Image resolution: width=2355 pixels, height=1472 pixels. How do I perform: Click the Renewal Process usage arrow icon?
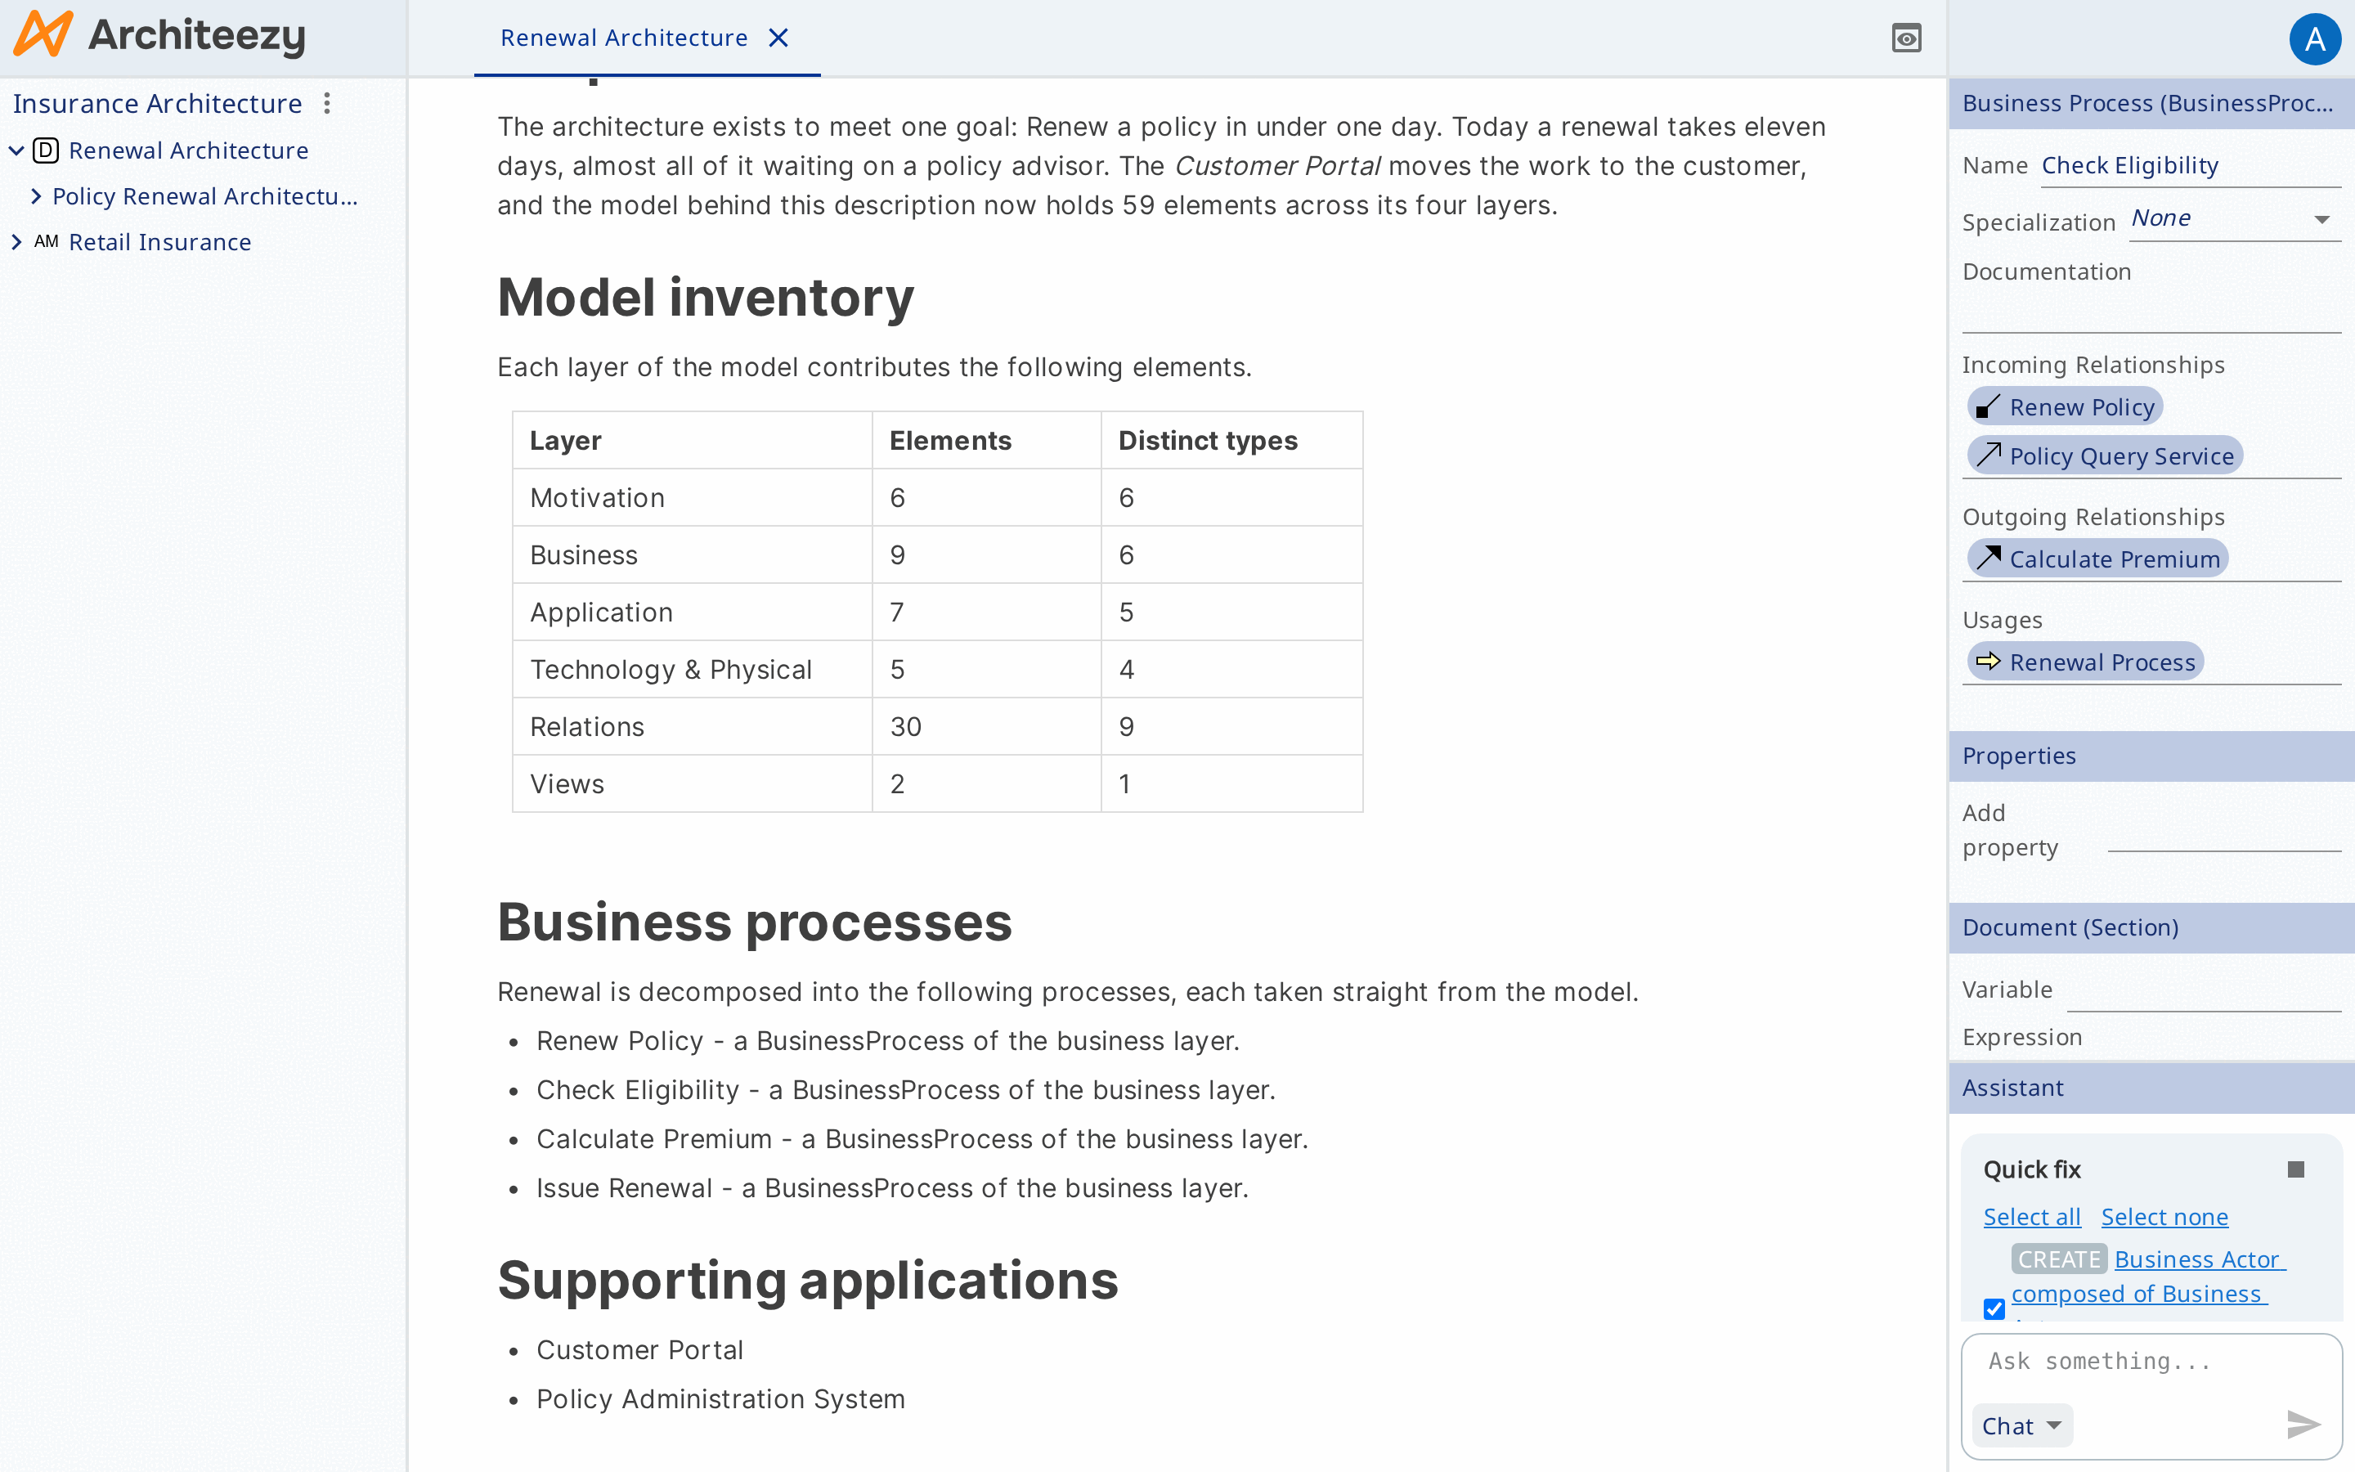(1988, 661)
